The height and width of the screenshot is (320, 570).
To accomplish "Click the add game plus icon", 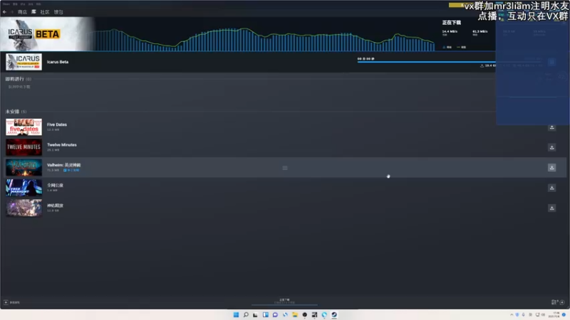I will pos(6,302).
